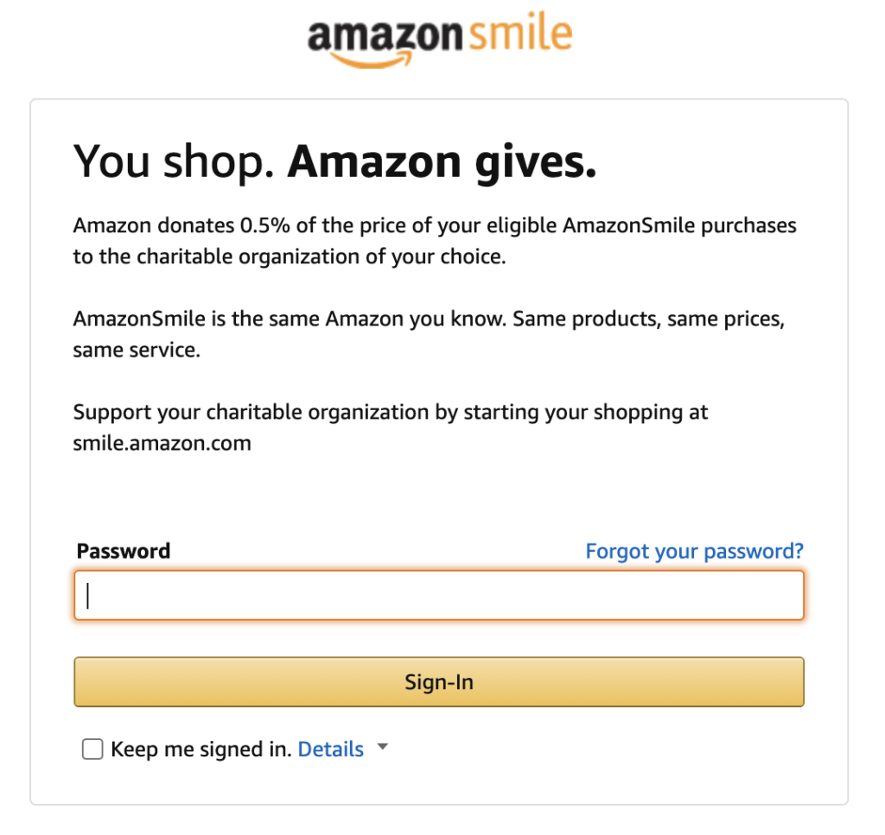This screenshot has width=885, height=835.
Task: Click the "charitable organization of your choice" line
Action: click(289, 257)
